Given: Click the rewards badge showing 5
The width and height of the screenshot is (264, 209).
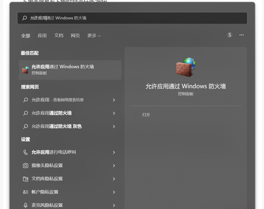Looking at the screenshot, I should (229, 35).
